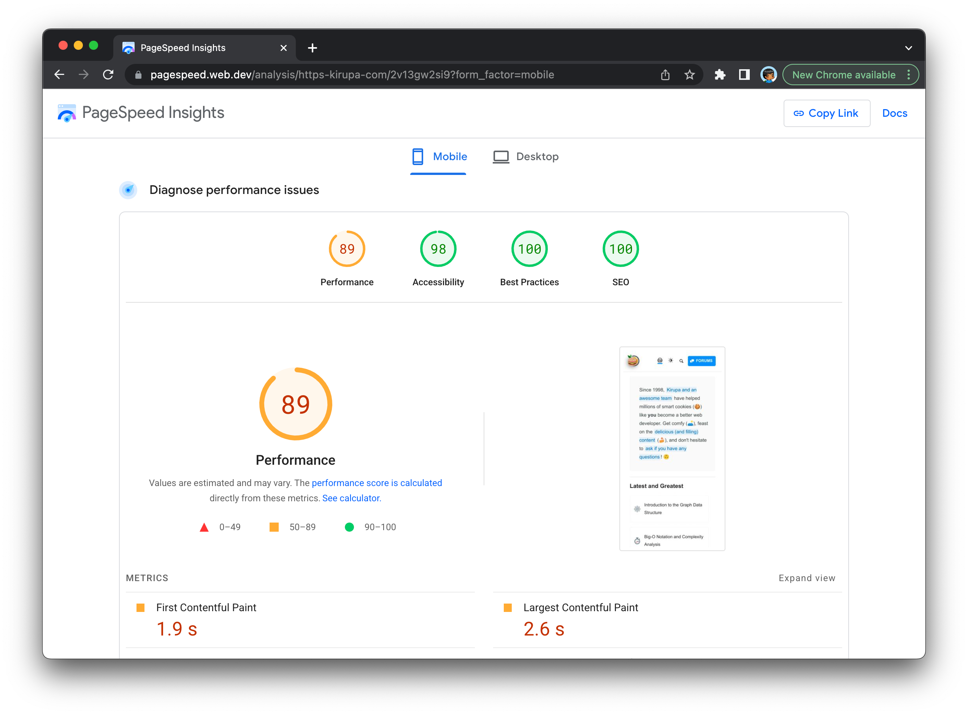Toggle the Chrome side panel icon
This screenshot has width=968, height=715.
click(x=744, y=75)
